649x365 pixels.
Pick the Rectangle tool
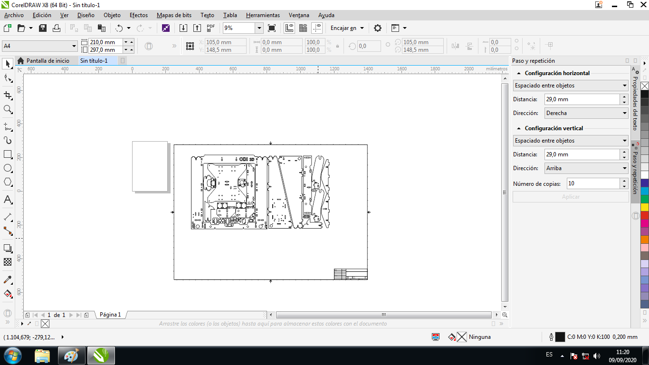8,154
